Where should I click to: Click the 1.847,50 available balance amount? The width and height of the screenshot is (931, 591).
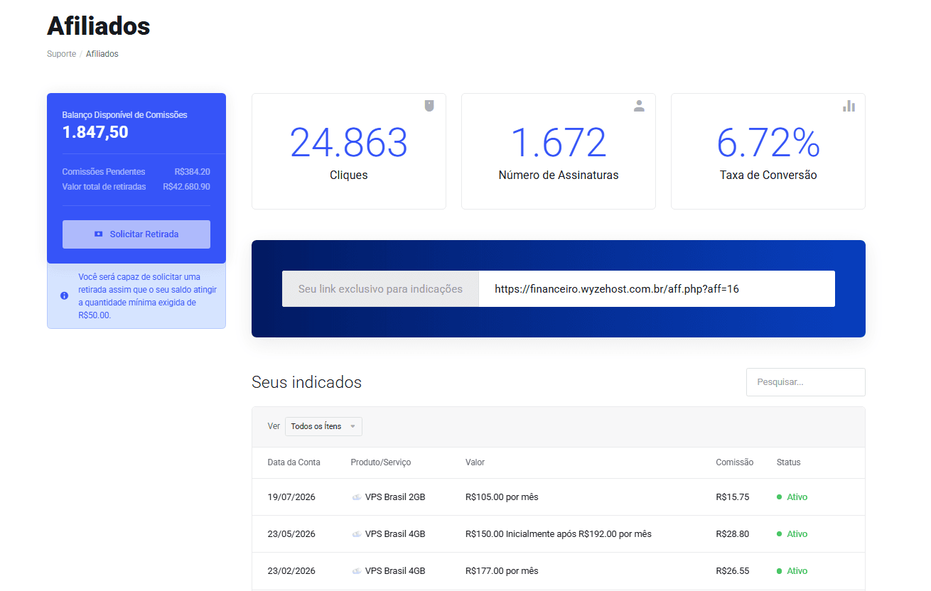point(95,132)
